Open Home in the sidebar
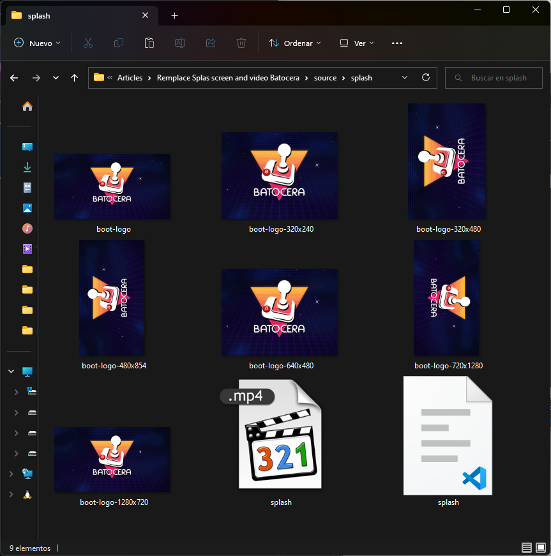551x556 pixels. pyautogui.click(x=27, y=107)
